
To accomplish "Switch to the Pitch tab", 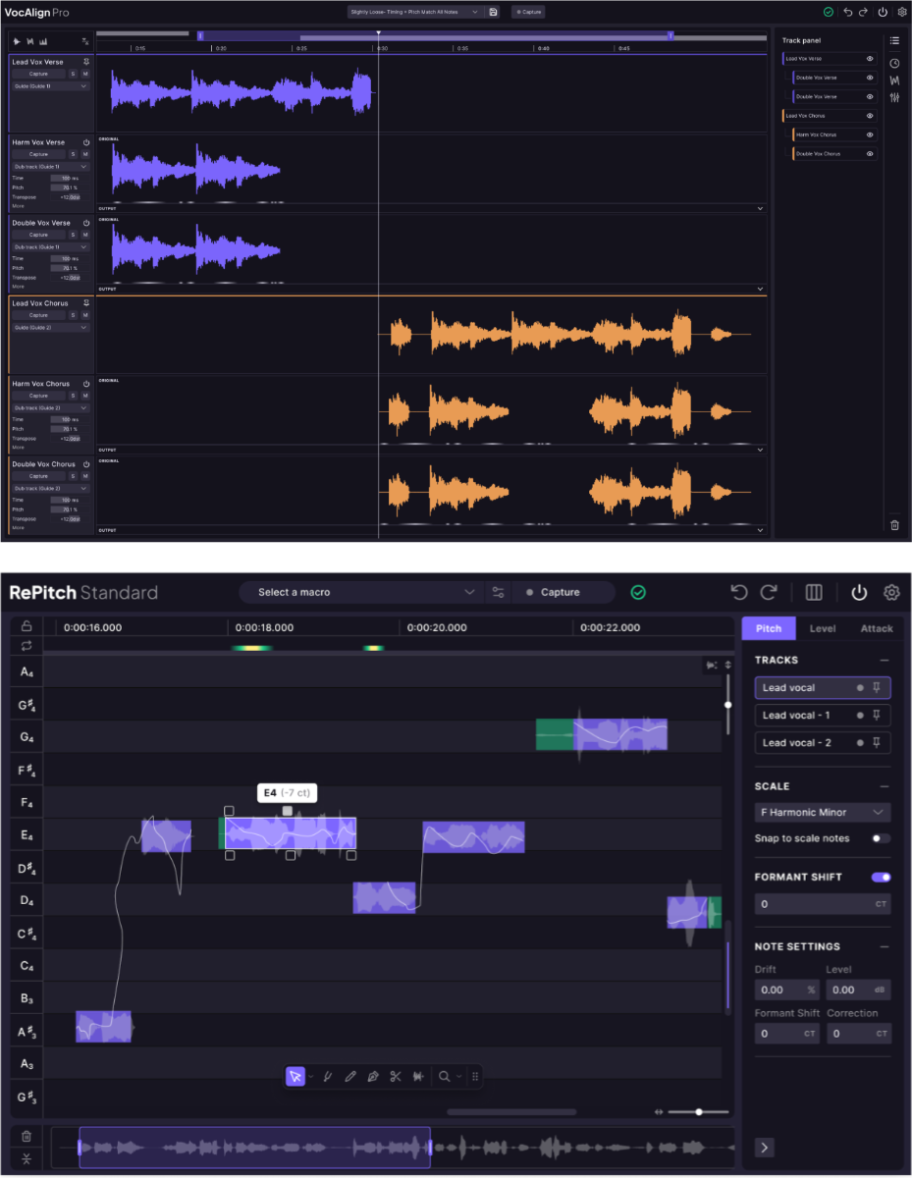I will [x=769, y=628].
